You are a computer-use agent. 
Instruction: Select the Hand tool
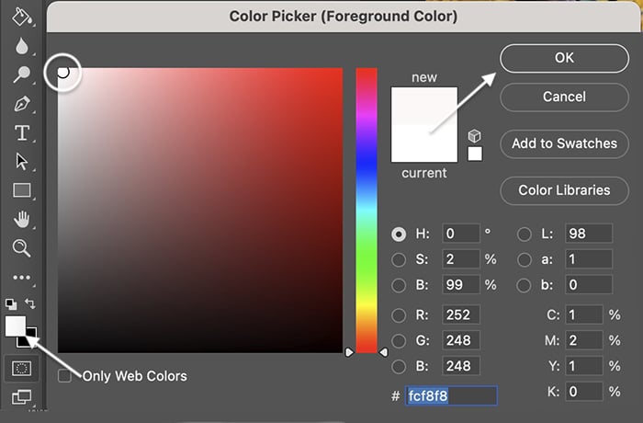tap(22, 219)
